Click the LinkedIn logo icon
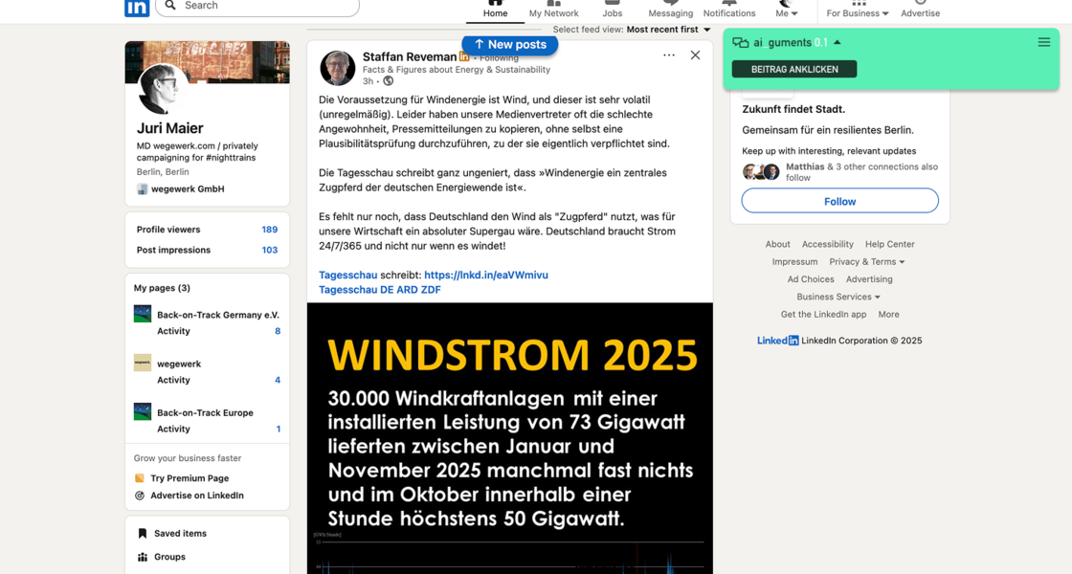 tap(137, 7)
